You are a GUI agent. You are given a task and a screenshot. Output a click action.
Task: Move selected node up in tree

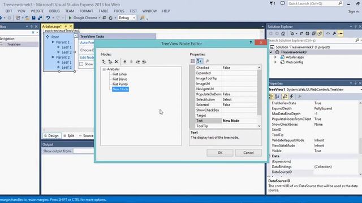[125, 61]
